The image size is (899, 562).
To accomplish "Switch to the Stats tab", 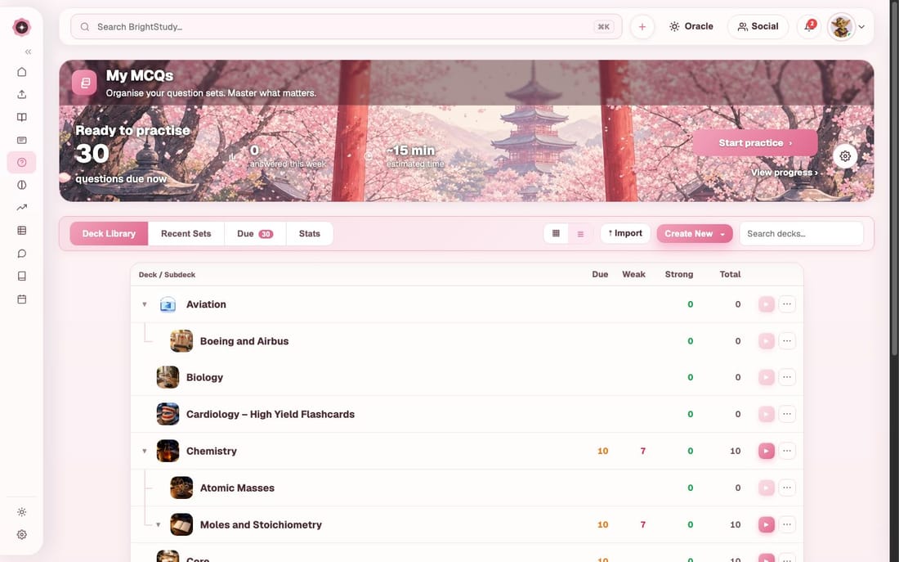I will (310, 234).
